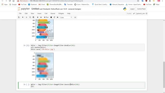Open the Apps bookmarks shortcut
The width and height of the screenshot is (165, 93).
pyautogui.click(x=5, y=4)
